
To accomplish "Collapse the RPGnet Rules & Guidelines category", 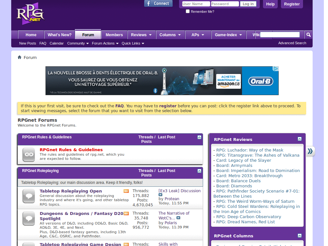I will click(199, 137).
